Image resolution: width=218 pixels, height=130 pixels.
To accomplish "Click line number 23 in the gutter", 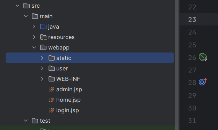I will [192, 20].
